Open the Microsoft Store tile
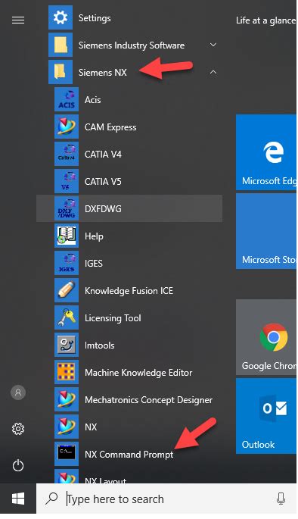The image size is (298, 519). click(x=266, y=231)
